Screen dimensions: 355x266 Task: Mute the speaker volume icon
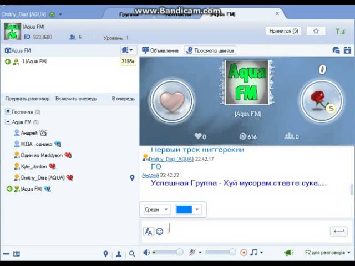tap(146, 253)
